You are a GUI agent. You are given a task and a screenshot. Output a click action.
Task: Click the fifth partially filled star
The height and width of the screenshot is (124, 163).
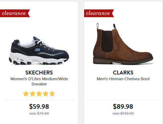click(52, 94)
